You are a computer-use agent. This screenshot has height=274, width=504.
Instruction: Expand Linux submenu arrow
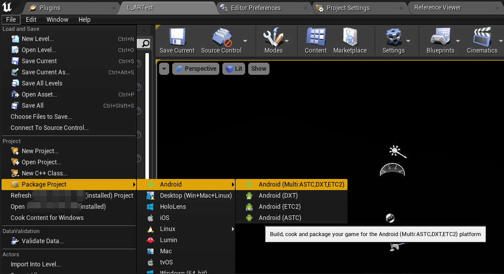[x=232, y=229]
